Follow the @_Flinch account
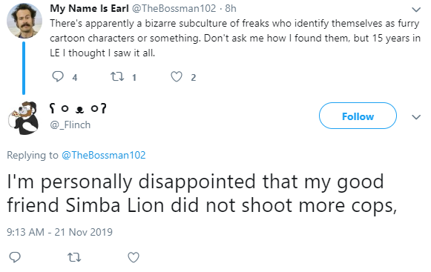 358,116
